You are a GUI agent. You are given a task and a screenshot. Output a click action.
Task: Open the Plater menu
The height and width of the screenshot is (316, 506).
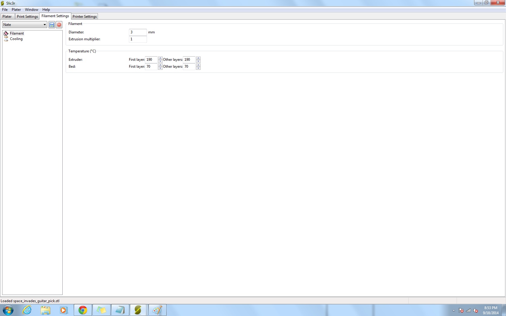coord(16,10)
